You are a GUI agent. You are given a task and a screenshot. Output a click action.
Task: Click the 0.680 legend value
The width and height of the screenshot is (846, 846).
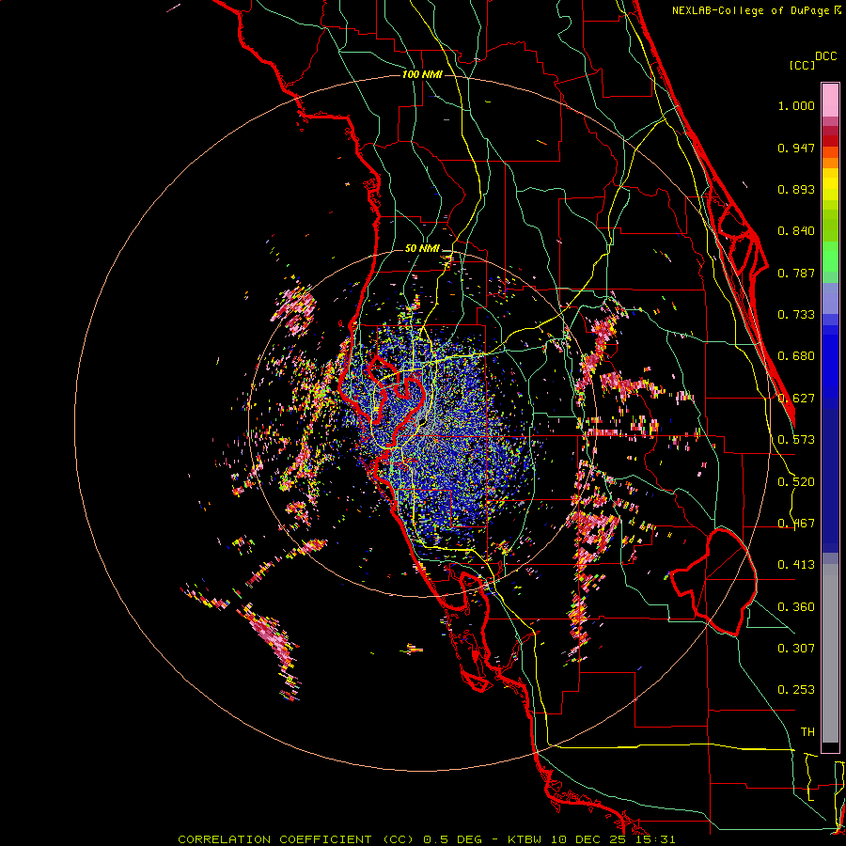[x=796, y=356]
